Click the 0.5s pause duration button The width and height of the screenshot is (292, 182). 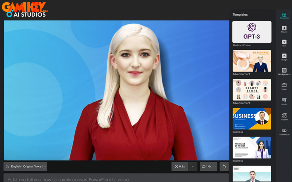click(x=180, y=166)
